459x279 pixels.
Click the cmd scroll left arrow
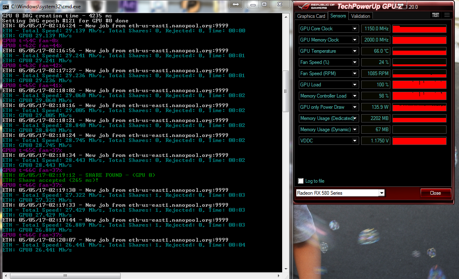click(6, 276)
